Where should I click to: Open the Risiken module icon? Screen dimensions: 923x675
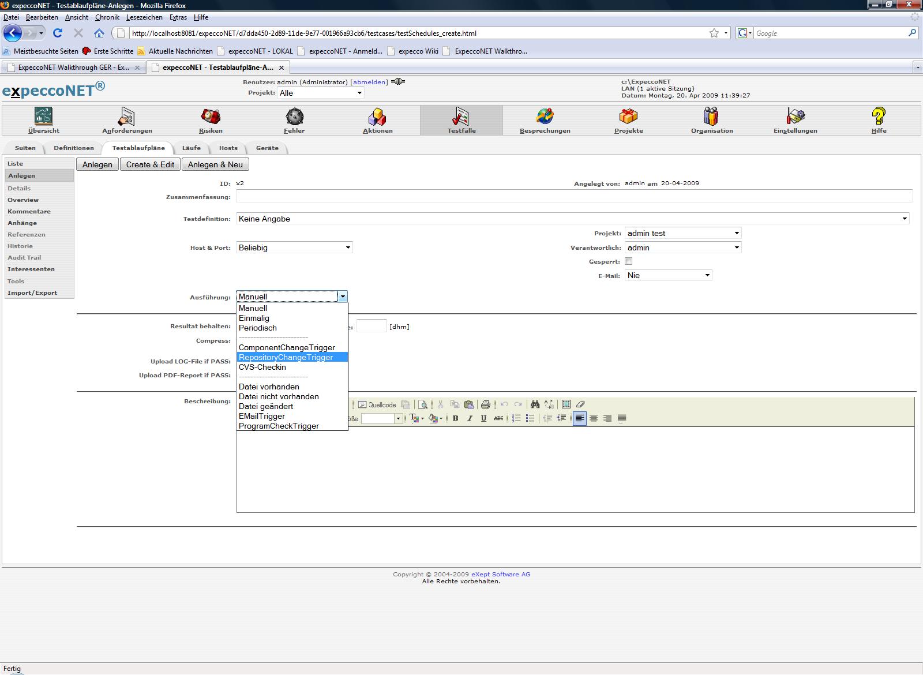pyautogui.click(x=211, y=117)
